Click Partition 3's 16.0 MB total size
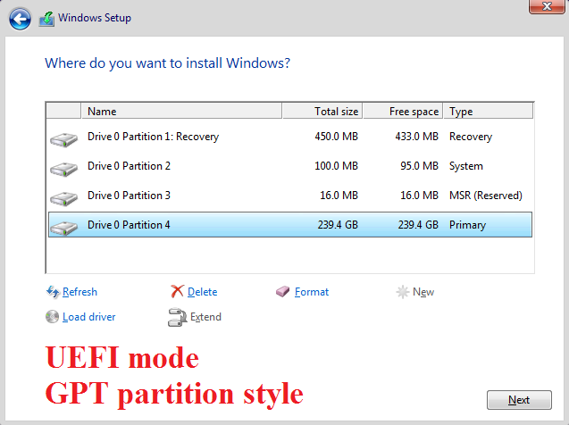 tap(339, 196)
